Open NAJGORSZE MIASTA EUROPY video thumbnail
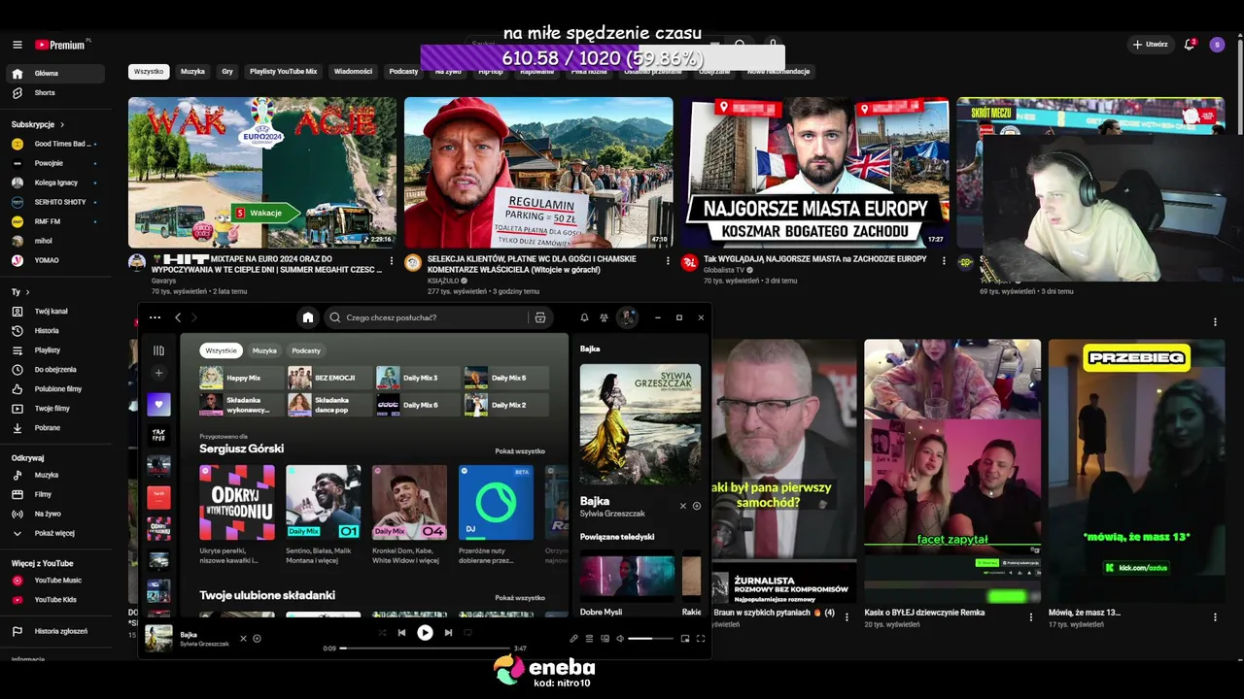The image size is (1244, 699). (814, 173)
